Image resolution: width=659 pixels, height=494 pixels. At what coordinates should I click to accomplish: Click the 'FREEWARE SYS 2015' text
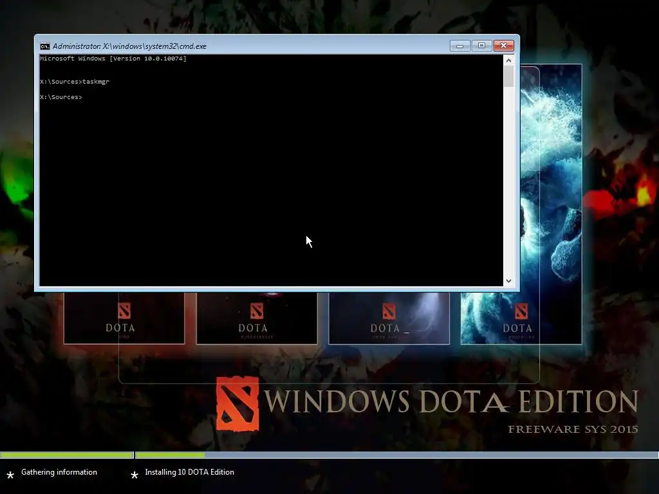point(573,429)
